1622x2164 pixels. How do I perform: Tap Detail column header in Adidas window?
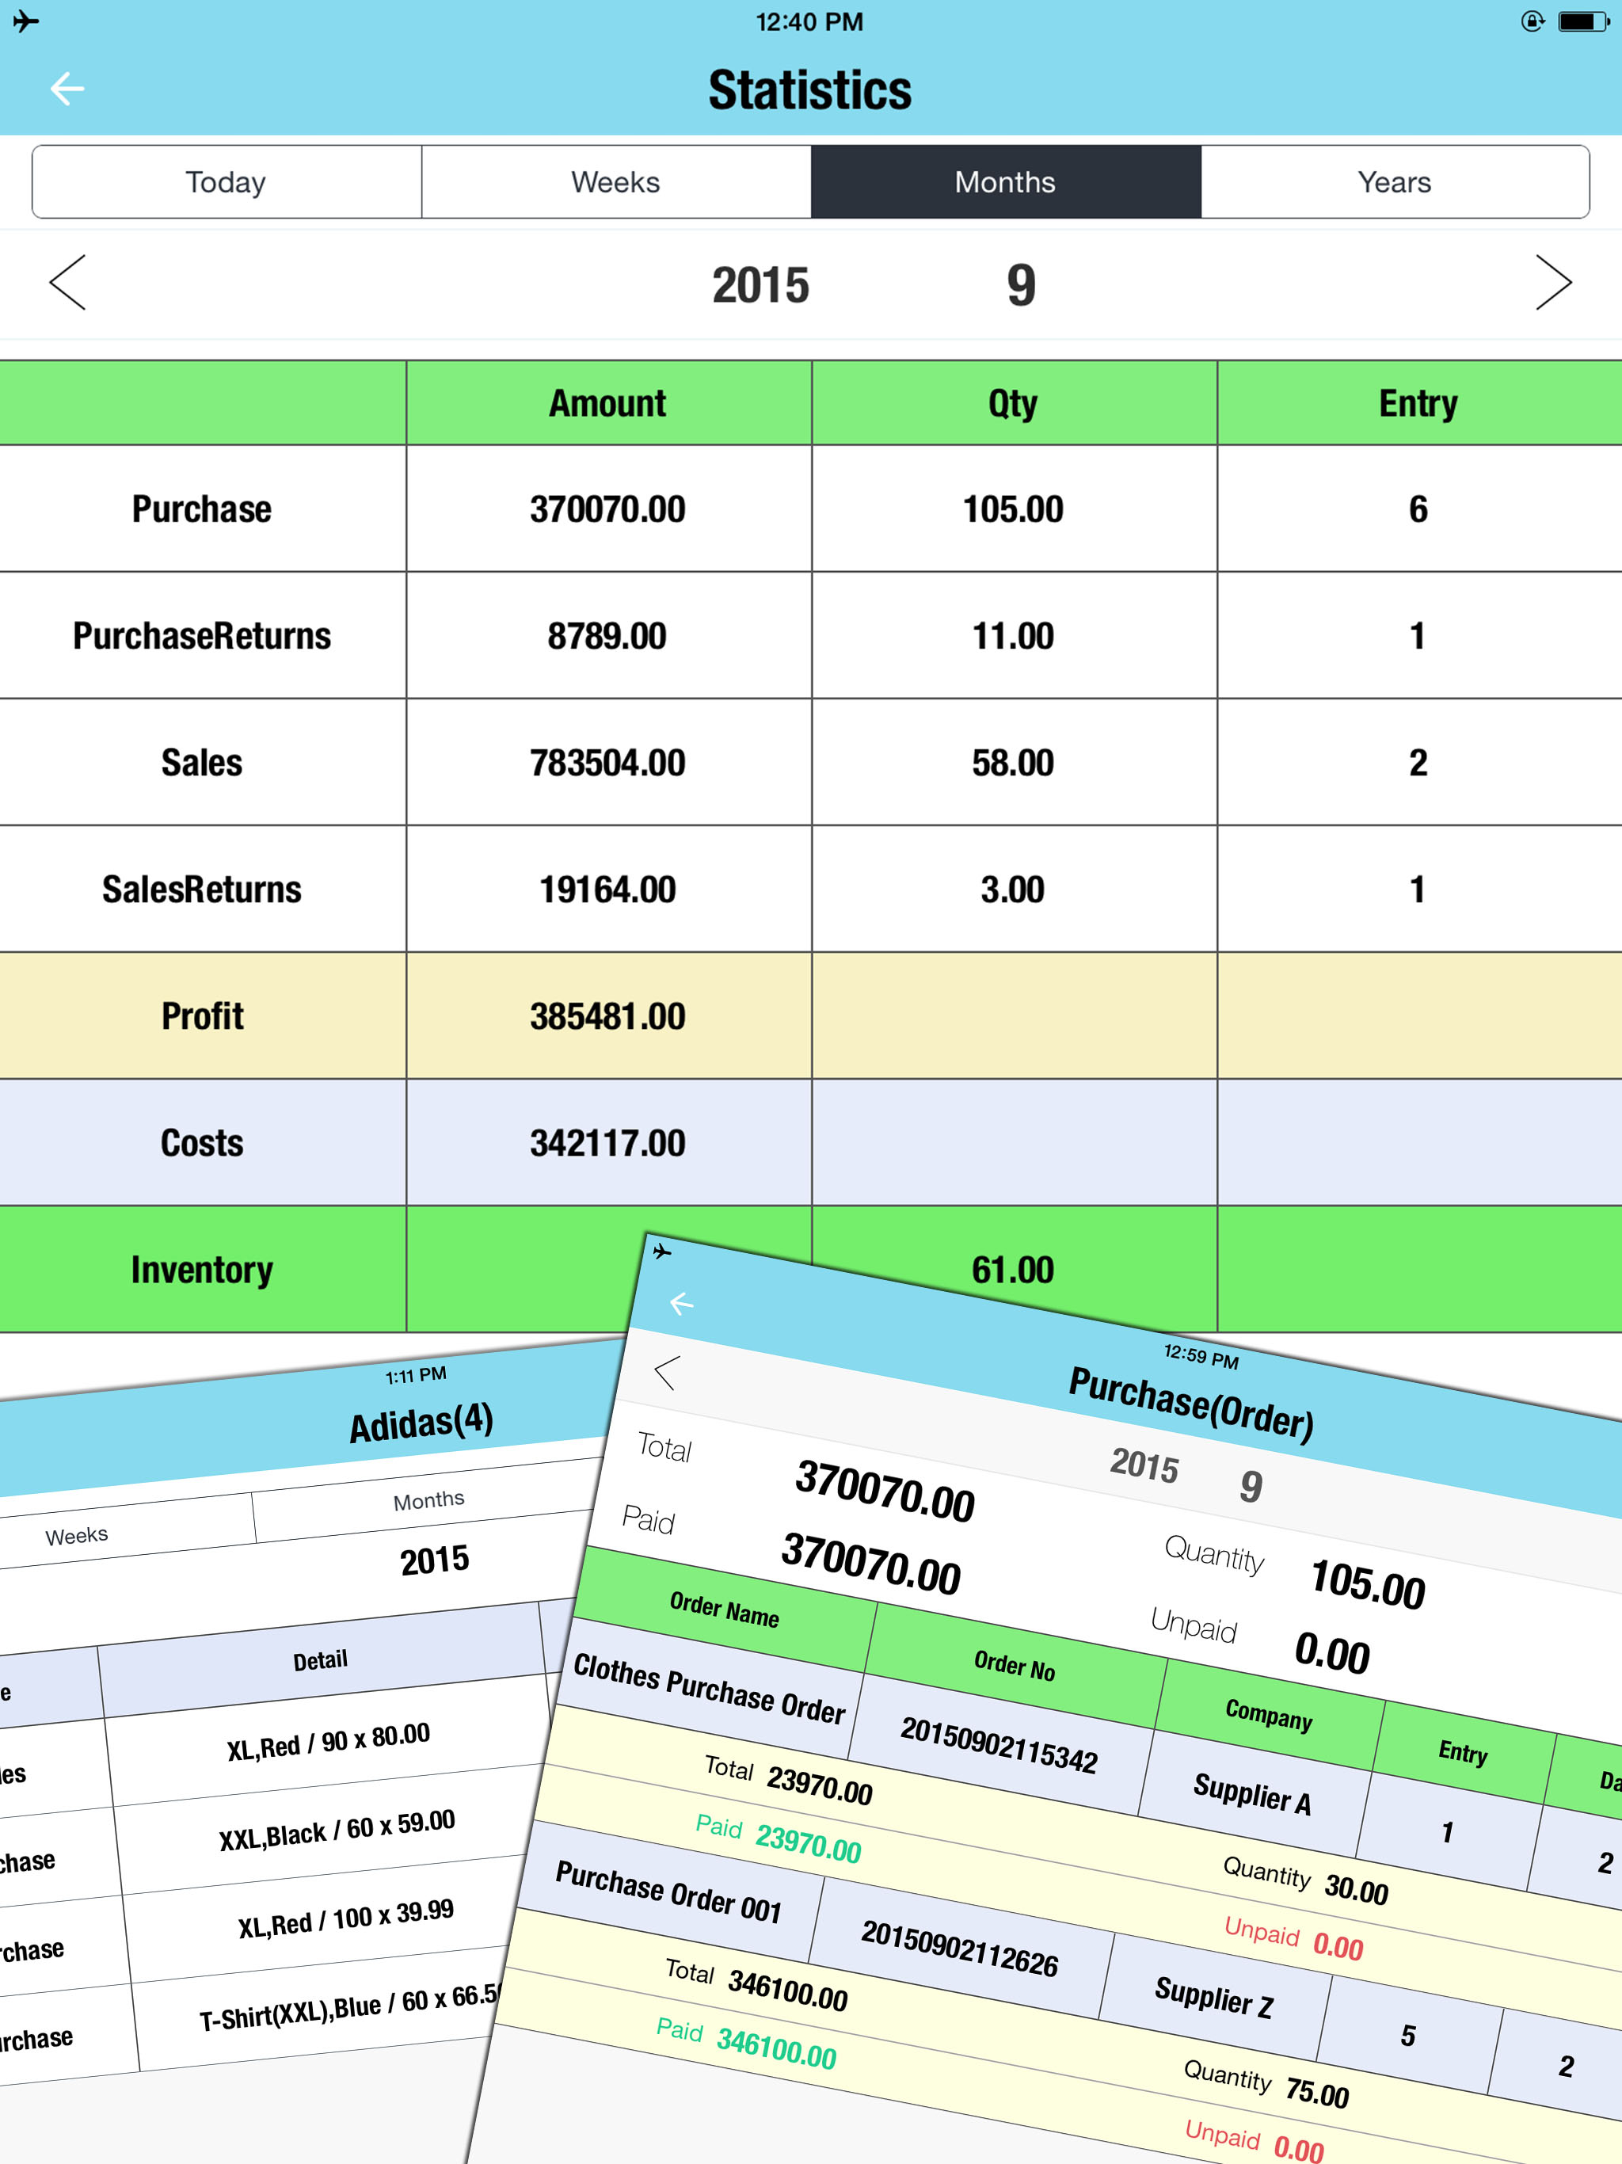click(x=320, y=1660)
